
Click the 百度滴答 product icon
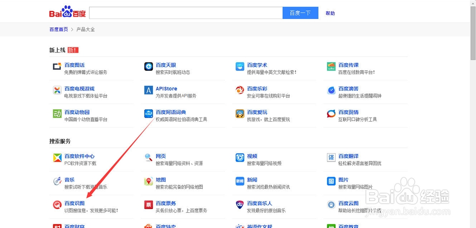click(331, 90)
